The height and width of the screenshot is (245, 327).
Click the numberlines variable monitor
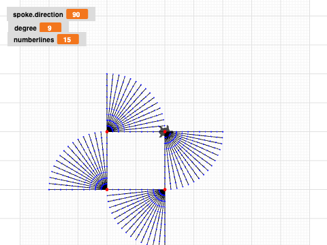[47, 39]
